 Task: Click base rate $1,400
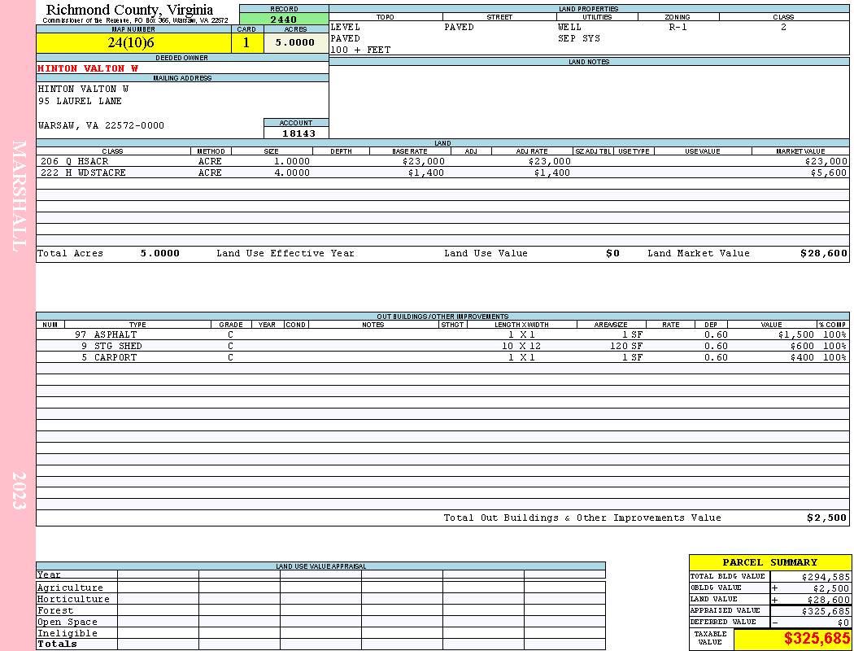(x=426, y=173)
